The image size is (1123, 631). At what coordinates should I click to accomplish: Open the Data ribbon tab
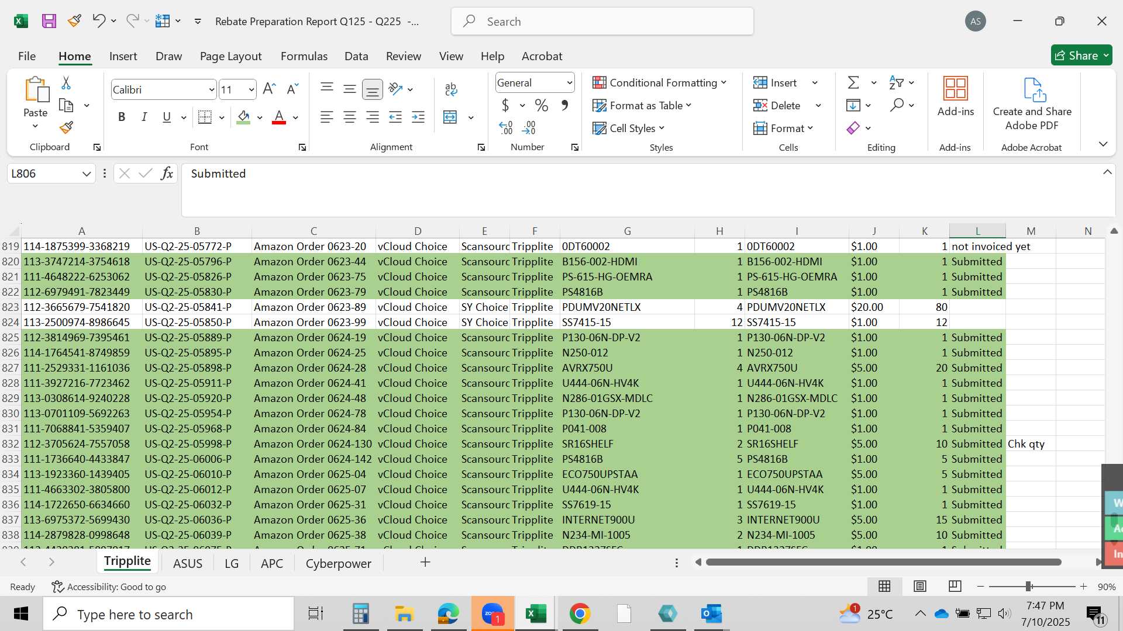356,56
